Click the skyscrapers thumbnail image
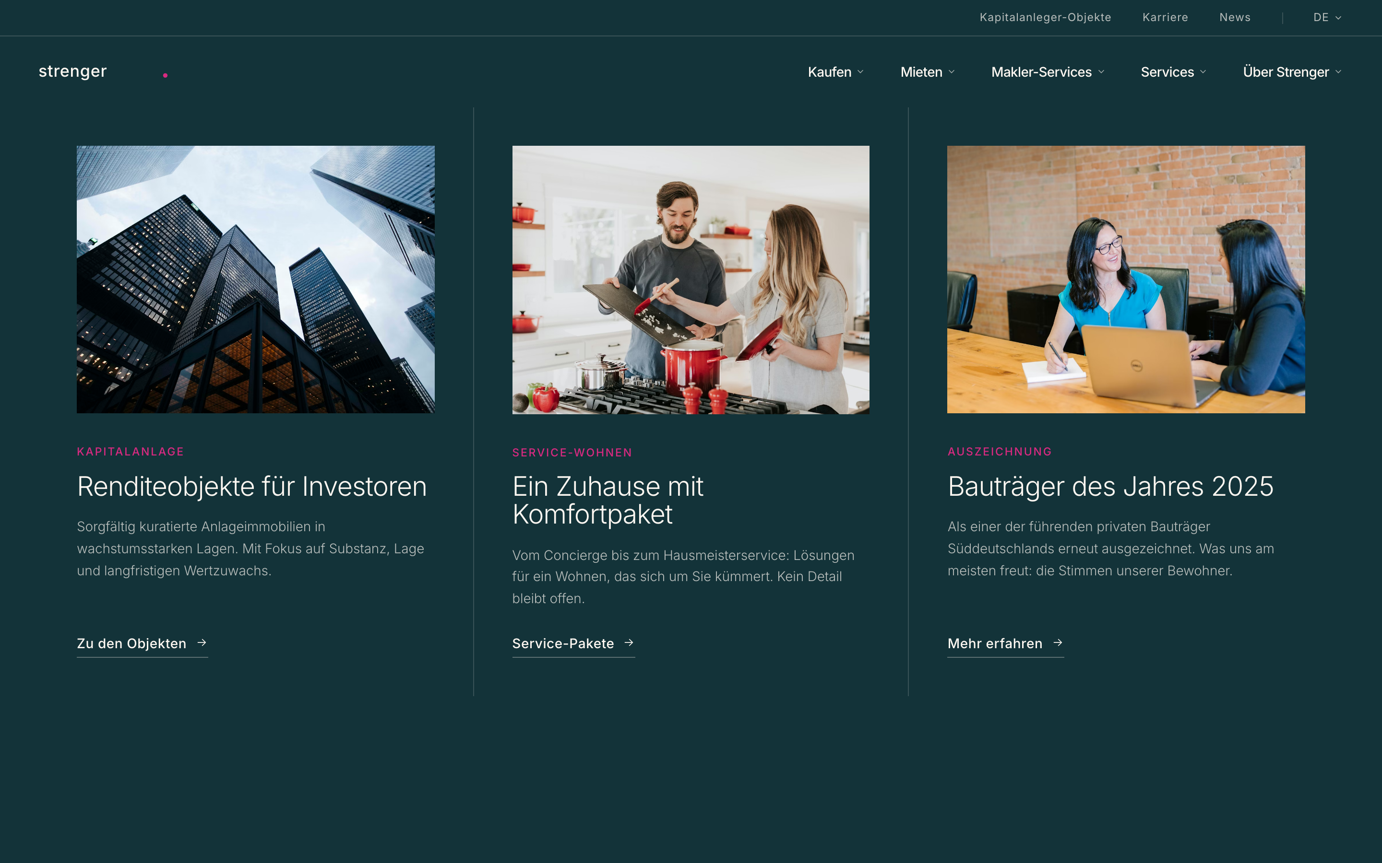 (256, 279)
